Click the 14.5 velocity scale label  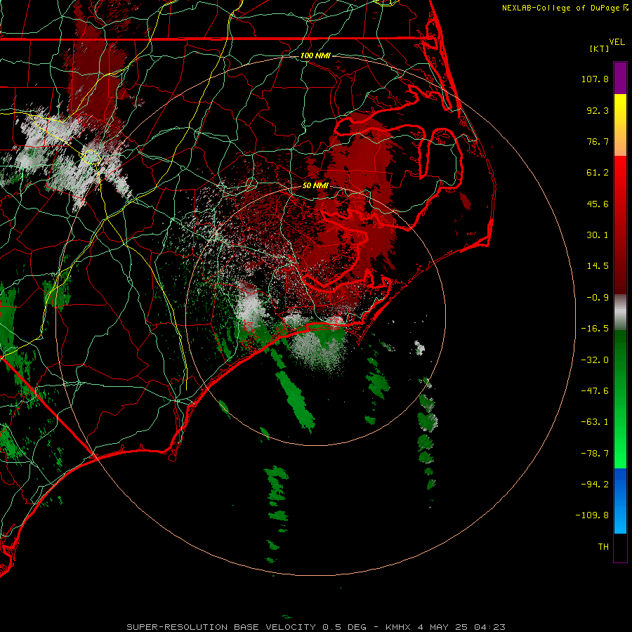click(x=598, y=266)
